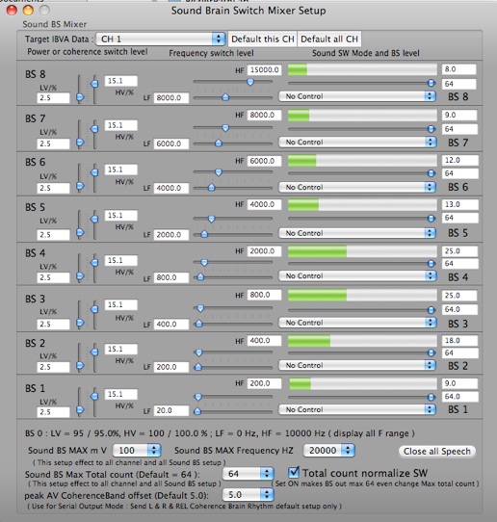
Task: Click the BS 2 green level meter bar
Action: pos(362,341)
